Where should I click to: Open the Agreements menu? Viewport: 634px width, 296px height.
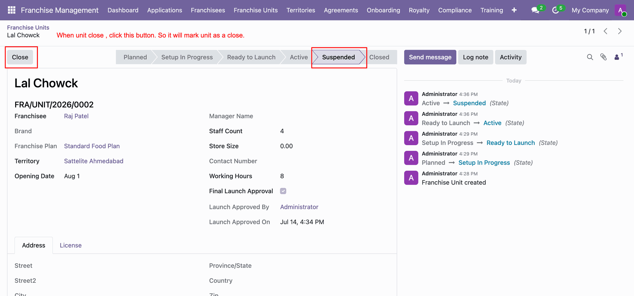tap(341, 10)
